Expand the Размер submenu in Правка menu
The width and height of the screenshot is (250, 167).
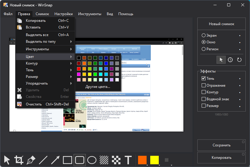coord(45,77)
